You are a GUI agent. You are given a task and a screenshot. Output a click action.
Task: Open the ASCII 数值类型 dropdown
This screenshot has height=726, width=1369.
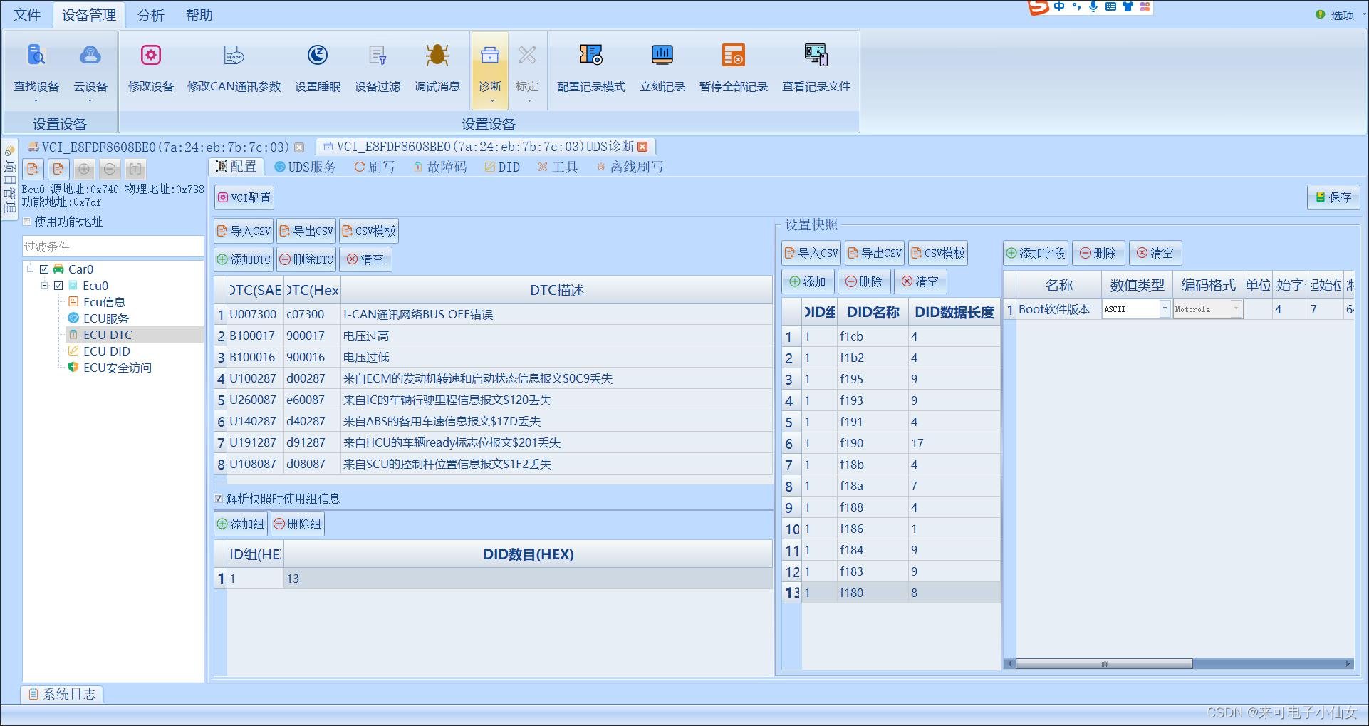click(1165, 309)
